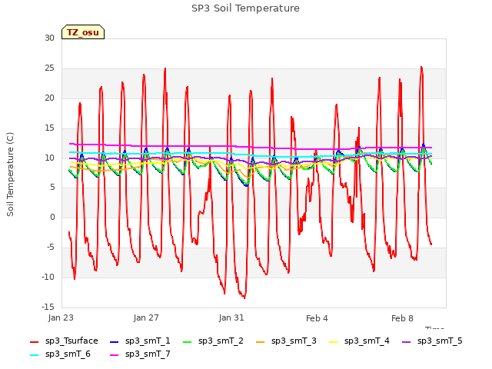Viewport: 492px width, 369px height.
Task: Click the 30 y-axis tick label
Action: tap(49, 38)
